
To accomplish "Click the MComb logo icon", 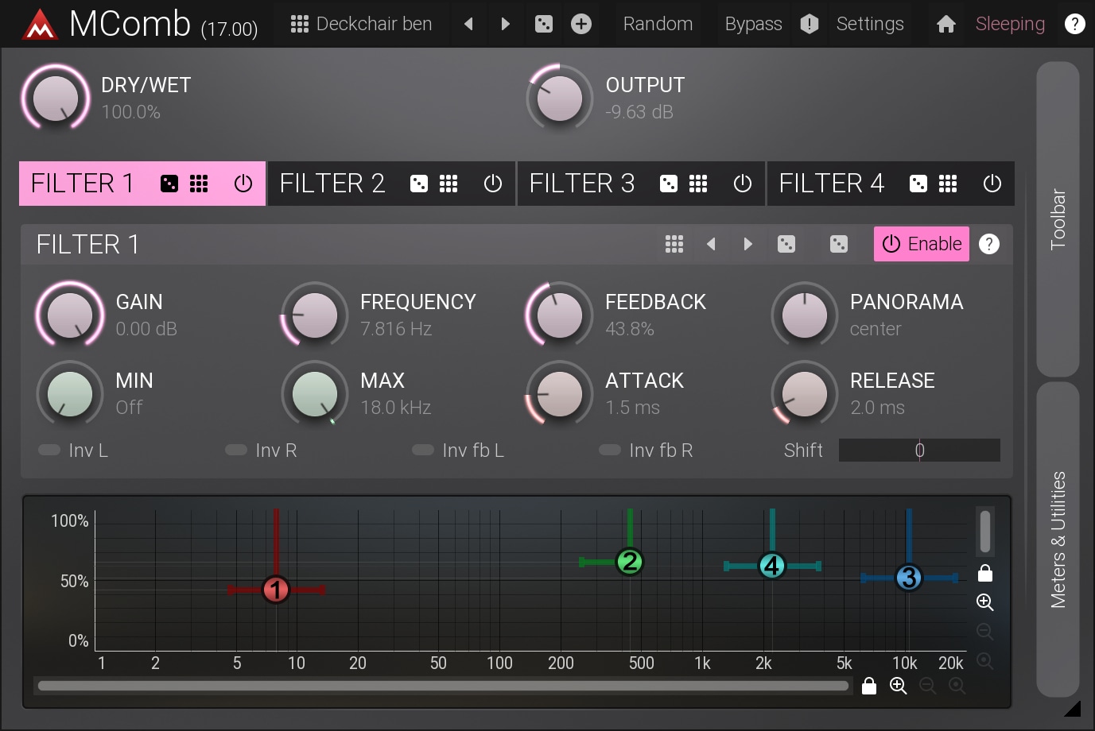I will [x=40, y=25].
